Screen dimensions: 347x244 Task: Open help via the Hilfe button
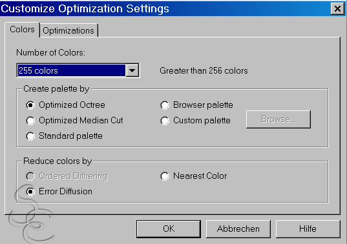(x=308, y=229)
